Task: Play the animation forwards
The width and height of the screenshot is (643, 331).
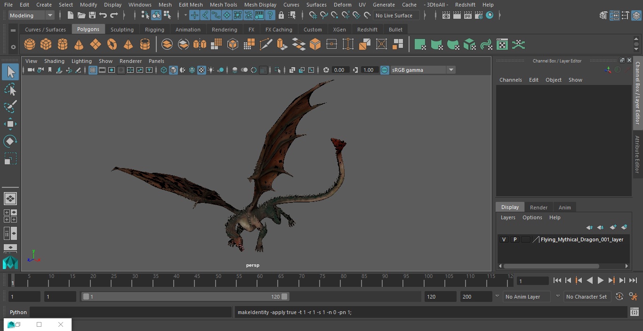Action: [x=601, y=280]
